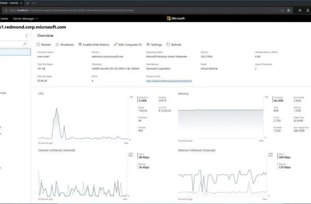Click the CPU speed value 1.8GHz
This screenshot has height=204, width=311.
click(x=143, y=111)
